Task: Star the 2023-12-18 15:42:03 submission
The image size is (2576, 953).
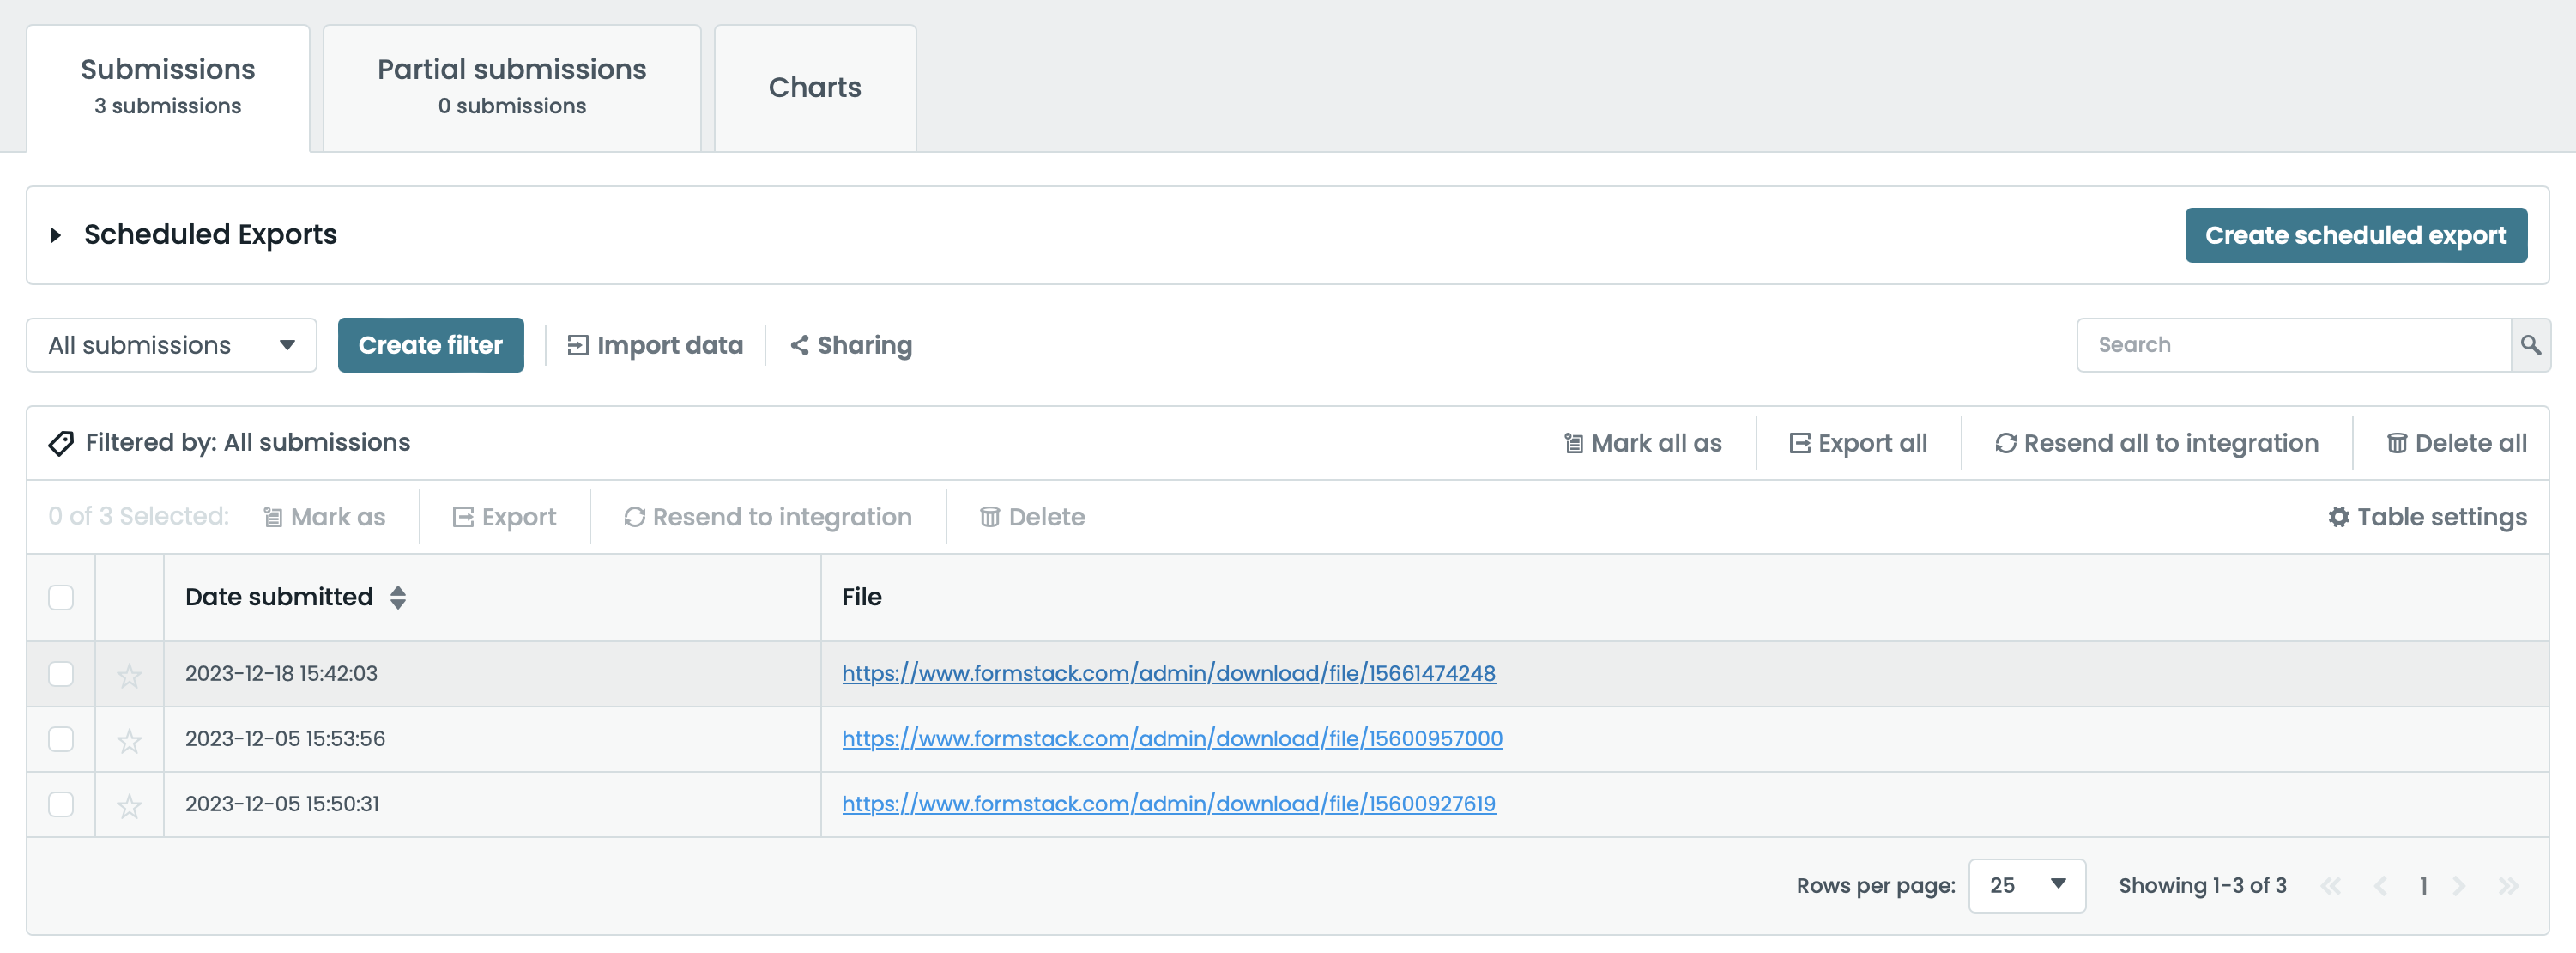Action: pyautogui.click(x=129, y=676)
